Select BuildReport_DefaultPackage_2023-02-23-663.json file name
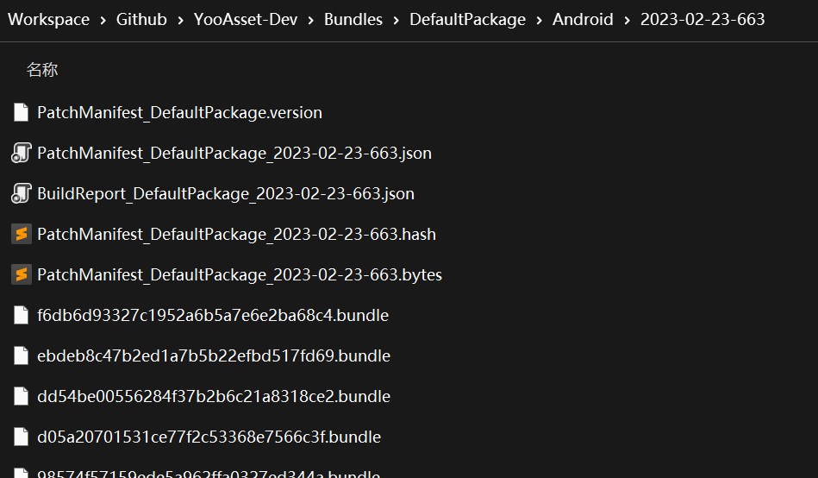This screenshot has width=818, height=478. point(226,194)
